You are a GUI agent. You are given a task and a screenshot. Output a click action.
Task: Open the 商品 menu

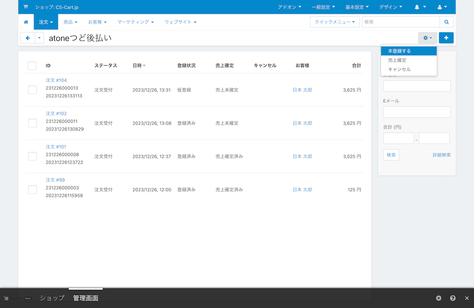pyautogui.click(x=71, y=22)
